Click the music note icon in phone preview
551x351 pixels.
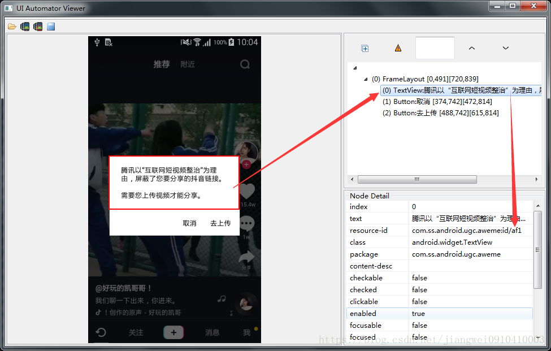[222, 299]
